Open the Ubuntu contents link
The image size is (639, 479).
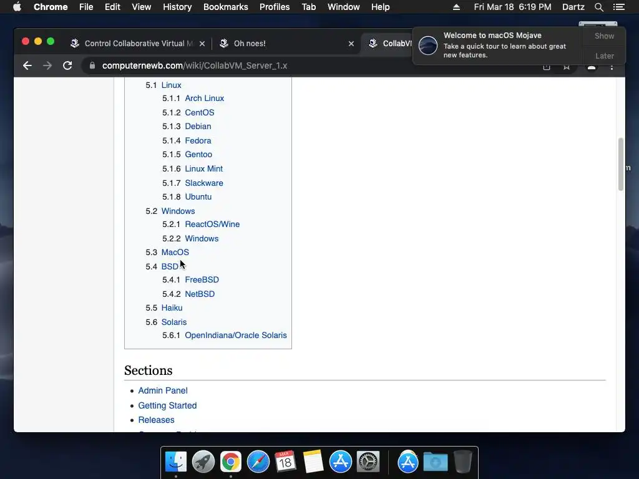(198, 196)
